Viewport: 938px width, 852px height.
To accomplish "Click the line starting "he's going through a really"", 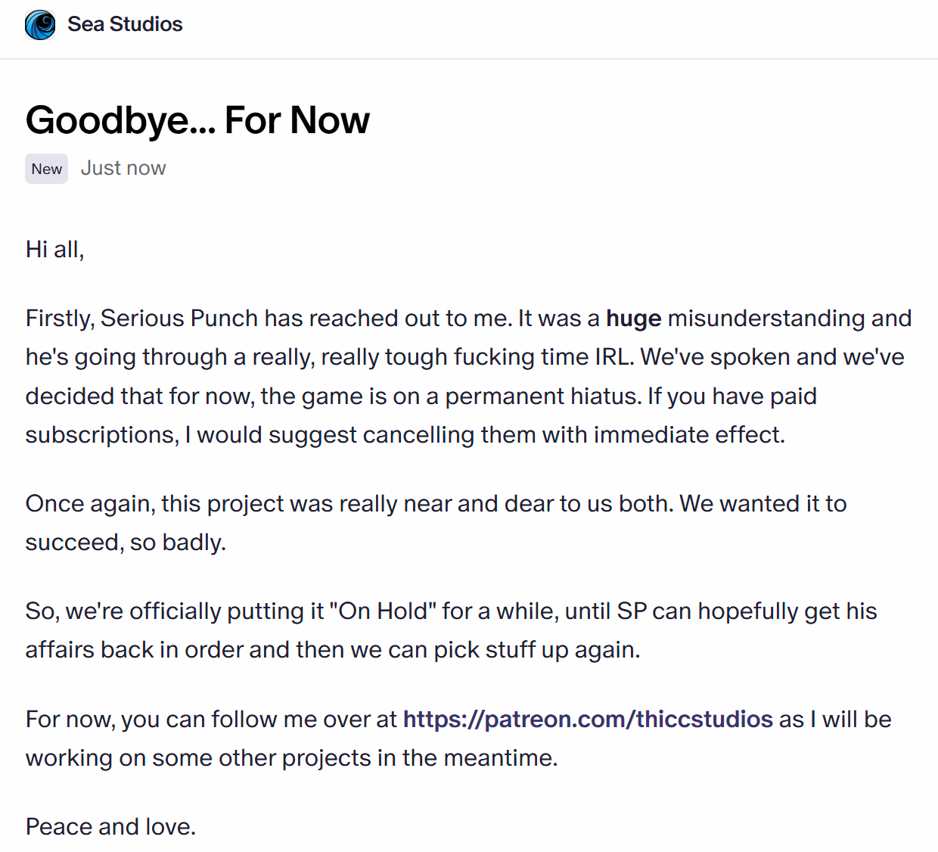I will point(464,357).
